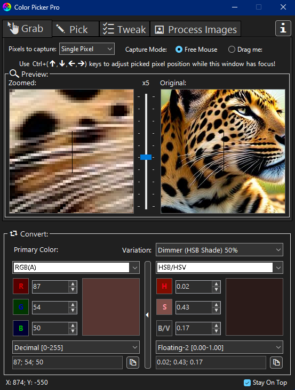Decrease the G value with down arrow
Screen dimensions: 295x390
point(73,310)
